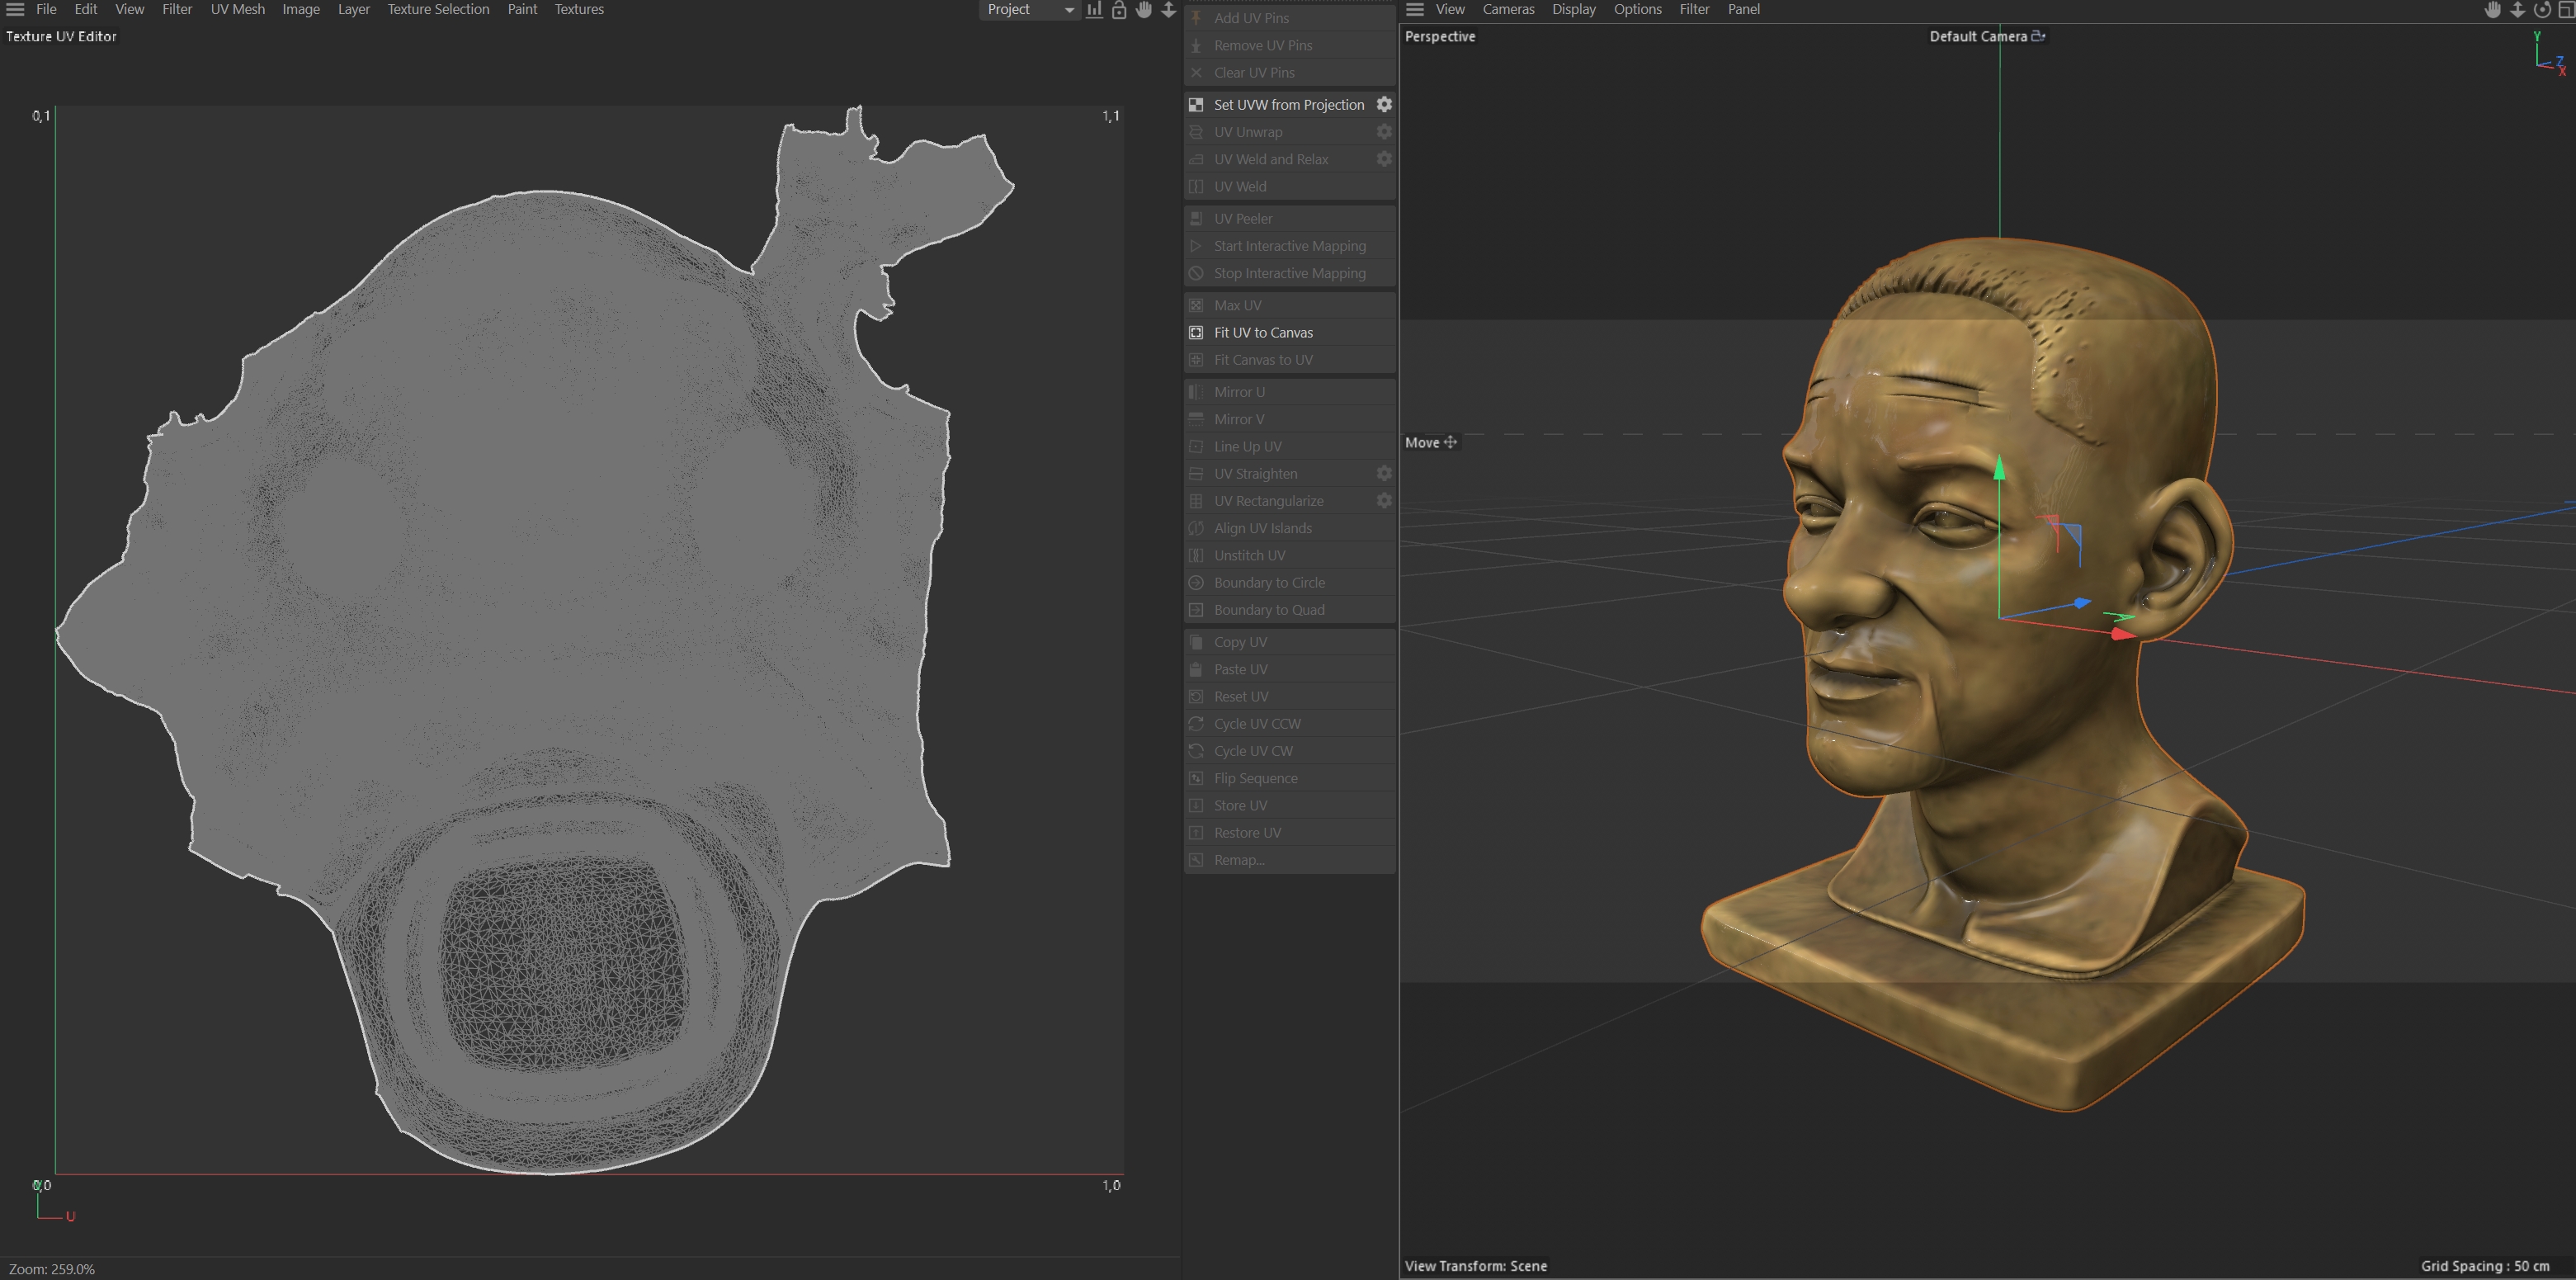Open the UV Mesh menu
The height and width of the screenshot is (1280, 2576).
pyautogui.click(x=237, y=9)
